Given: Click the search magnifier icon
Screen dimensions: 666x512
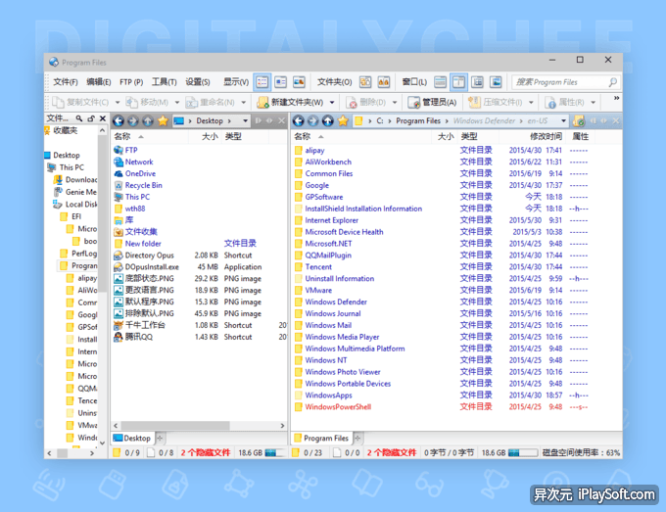Looking at the screenshot, I should 612,82.
